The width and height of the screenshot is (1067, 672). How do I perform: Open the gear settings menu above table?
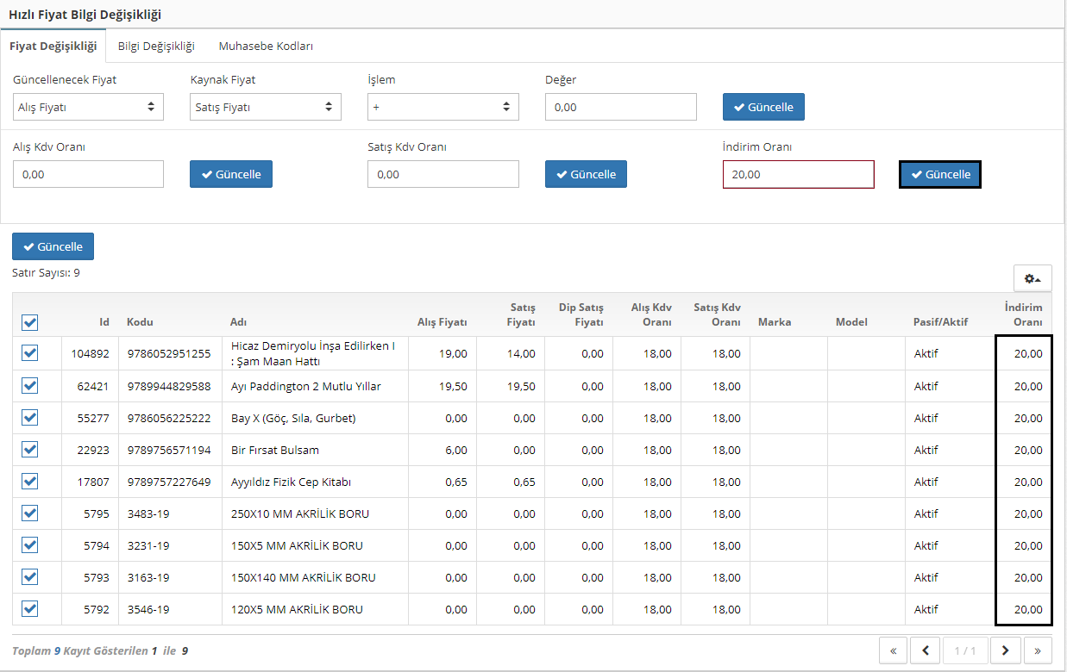click(x=1032, y=278)
